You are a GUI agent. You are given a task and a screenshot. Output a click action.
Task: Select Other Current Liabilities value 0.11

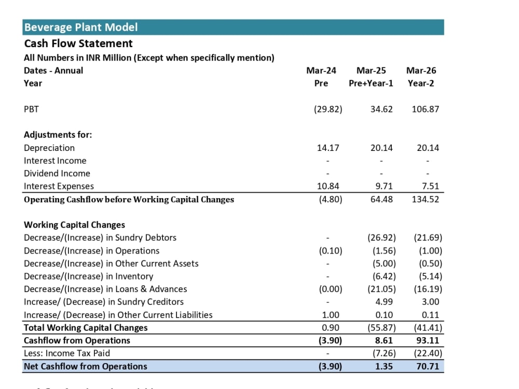point(430,315)
